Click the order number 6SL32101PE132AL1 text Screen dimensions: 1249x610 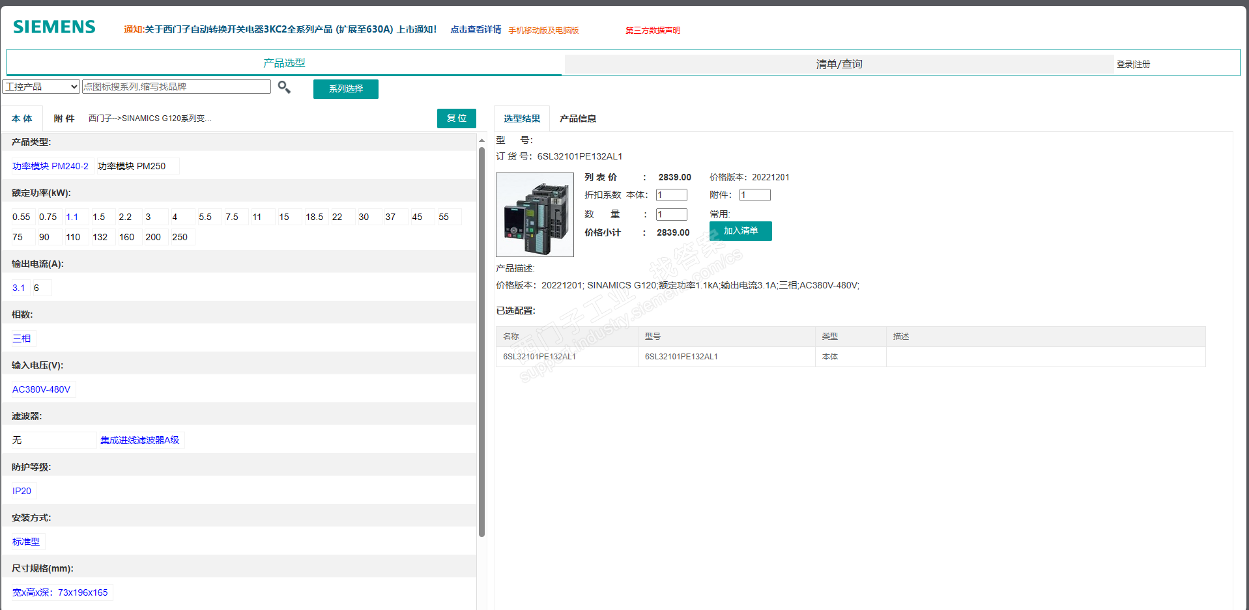point(580,156)
